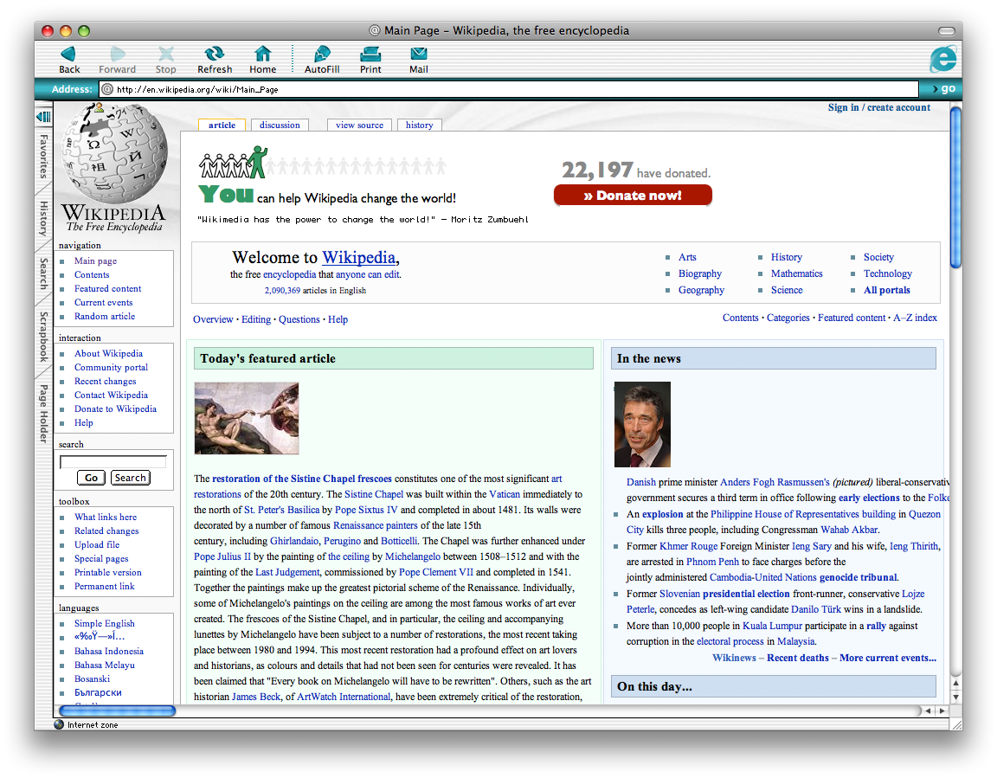Open 2,090,369 article count link
997x778 pixels.
pyautogui.click(x=282, y=291)
